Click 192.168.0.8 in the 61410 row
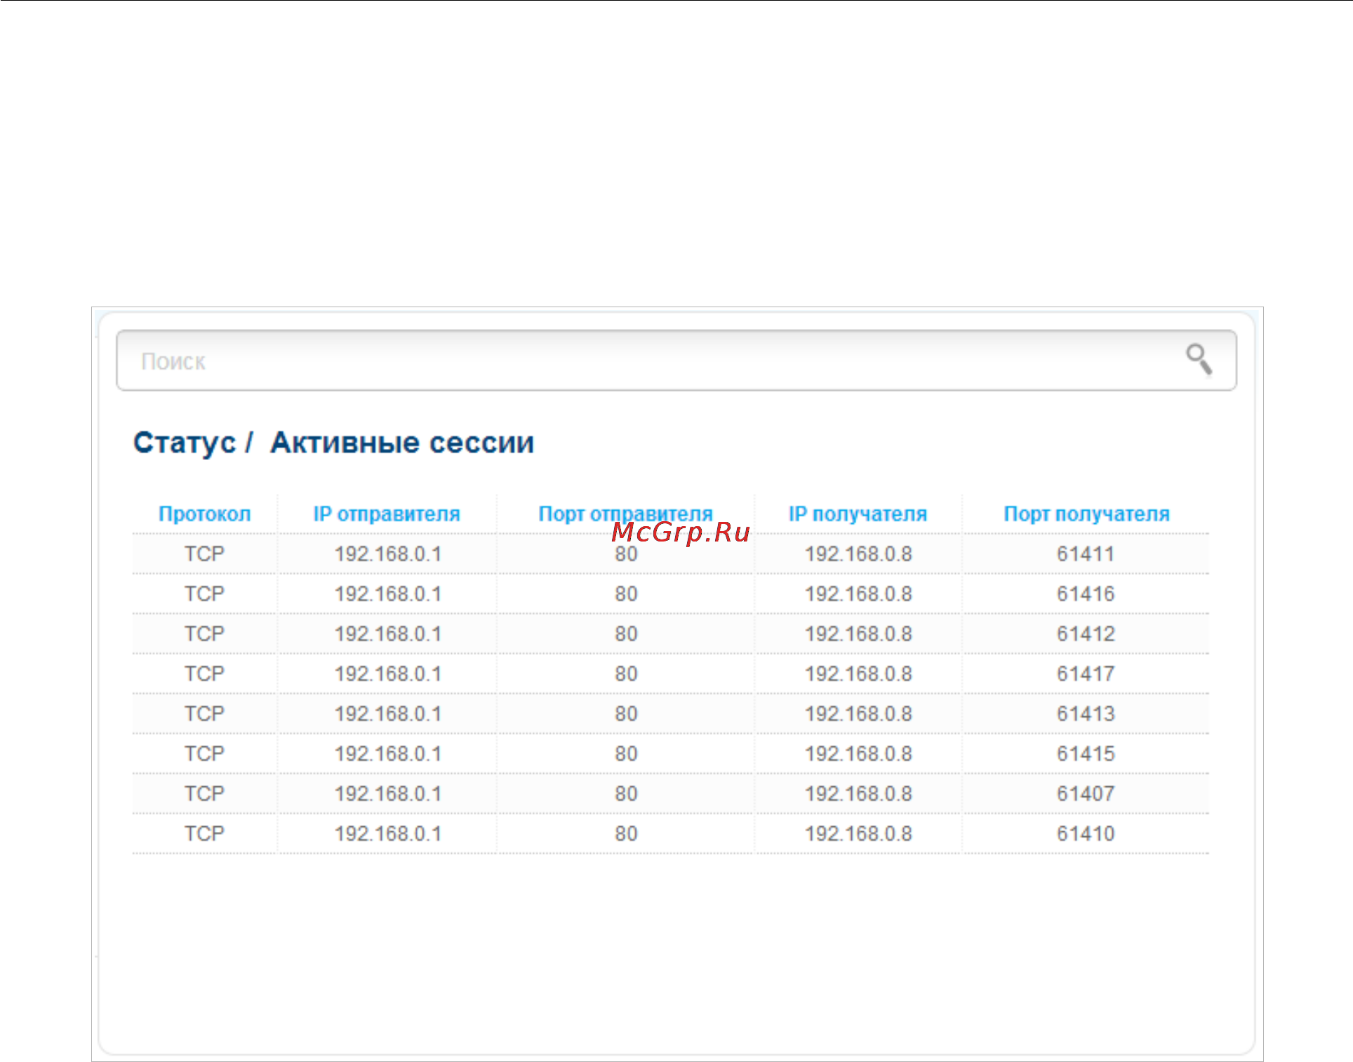 pyautogui.click(x=858, y=834)
